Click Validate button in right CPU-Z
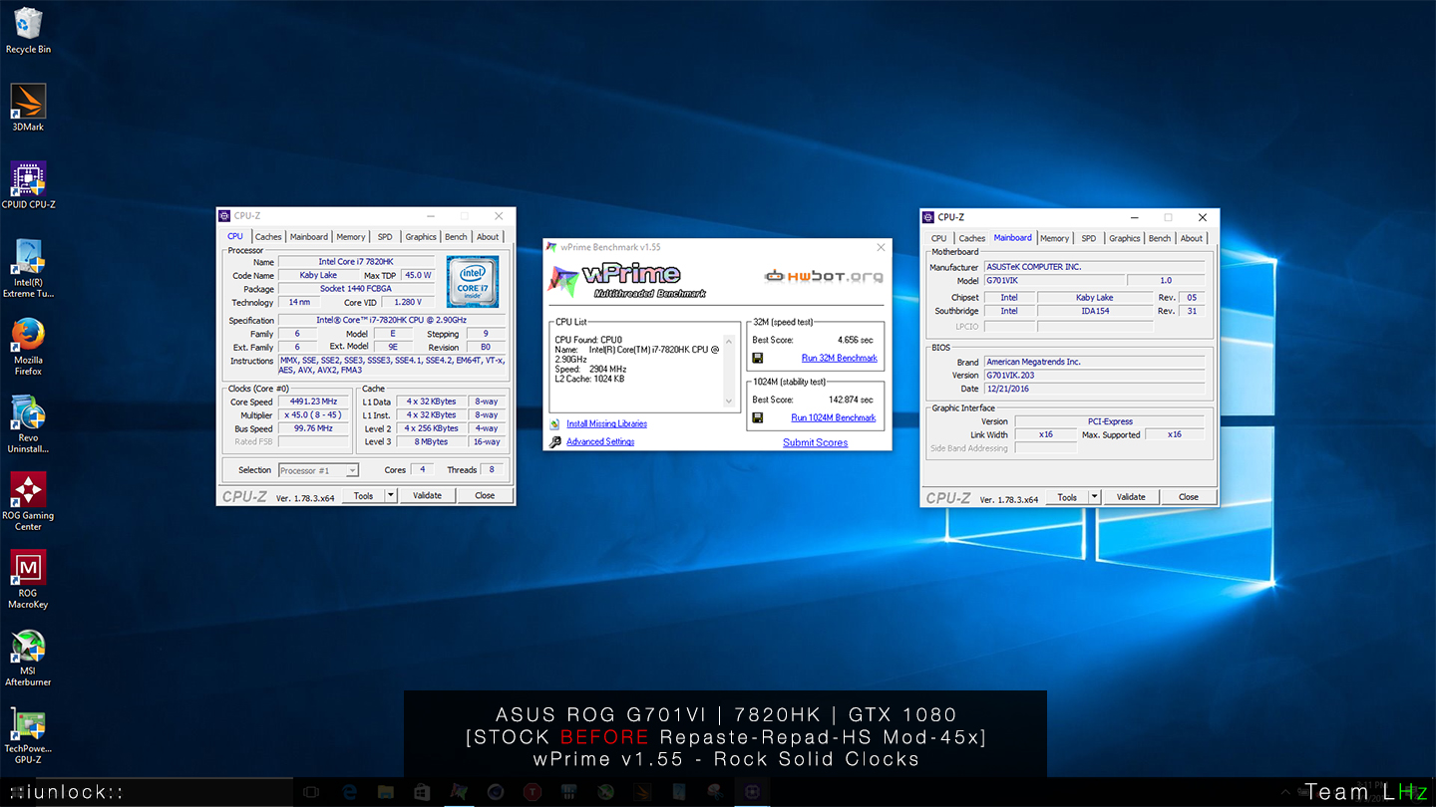 [1131, 497]
